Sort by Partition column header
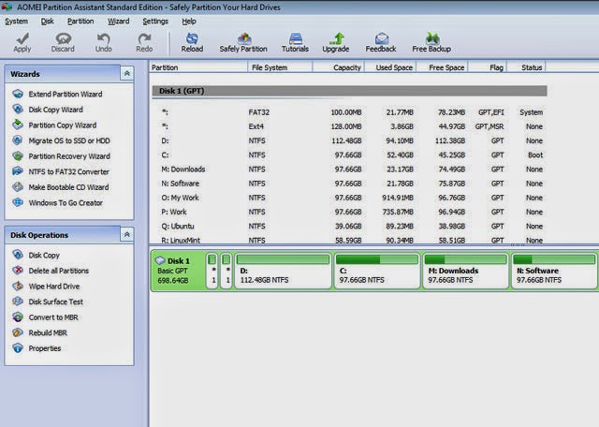 click(198, 67)
